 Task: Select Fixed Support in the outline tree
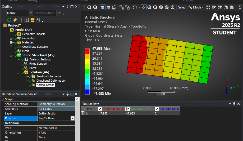click(38, 64)
